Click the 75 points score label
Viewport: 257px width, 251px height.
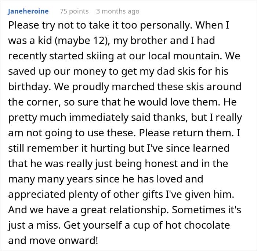(74, 11)
